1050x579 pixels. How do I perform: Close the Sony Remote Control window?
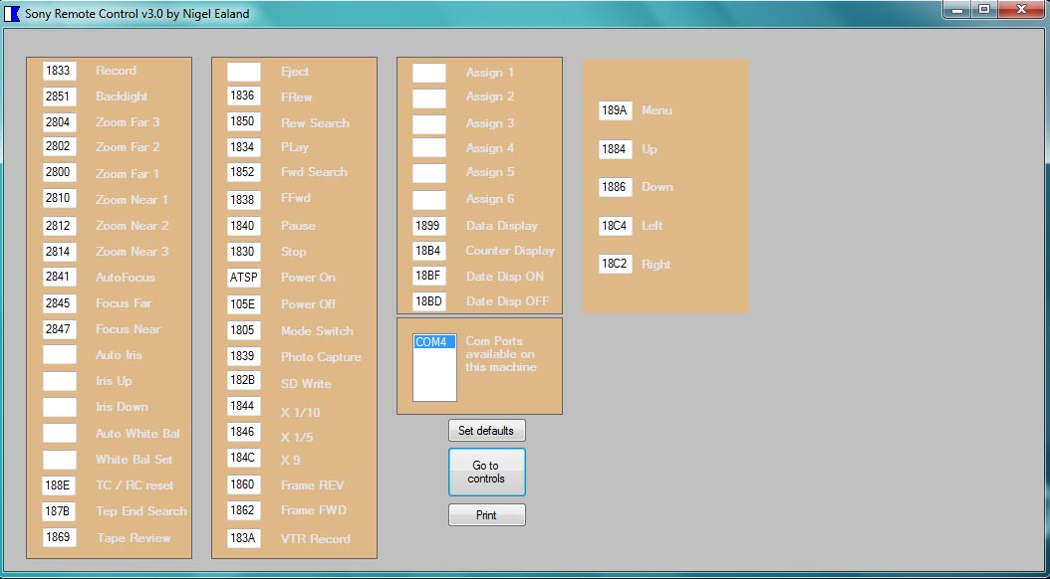pos(1021,9)
